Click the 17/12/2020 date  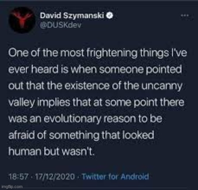[x=55, y=176]
